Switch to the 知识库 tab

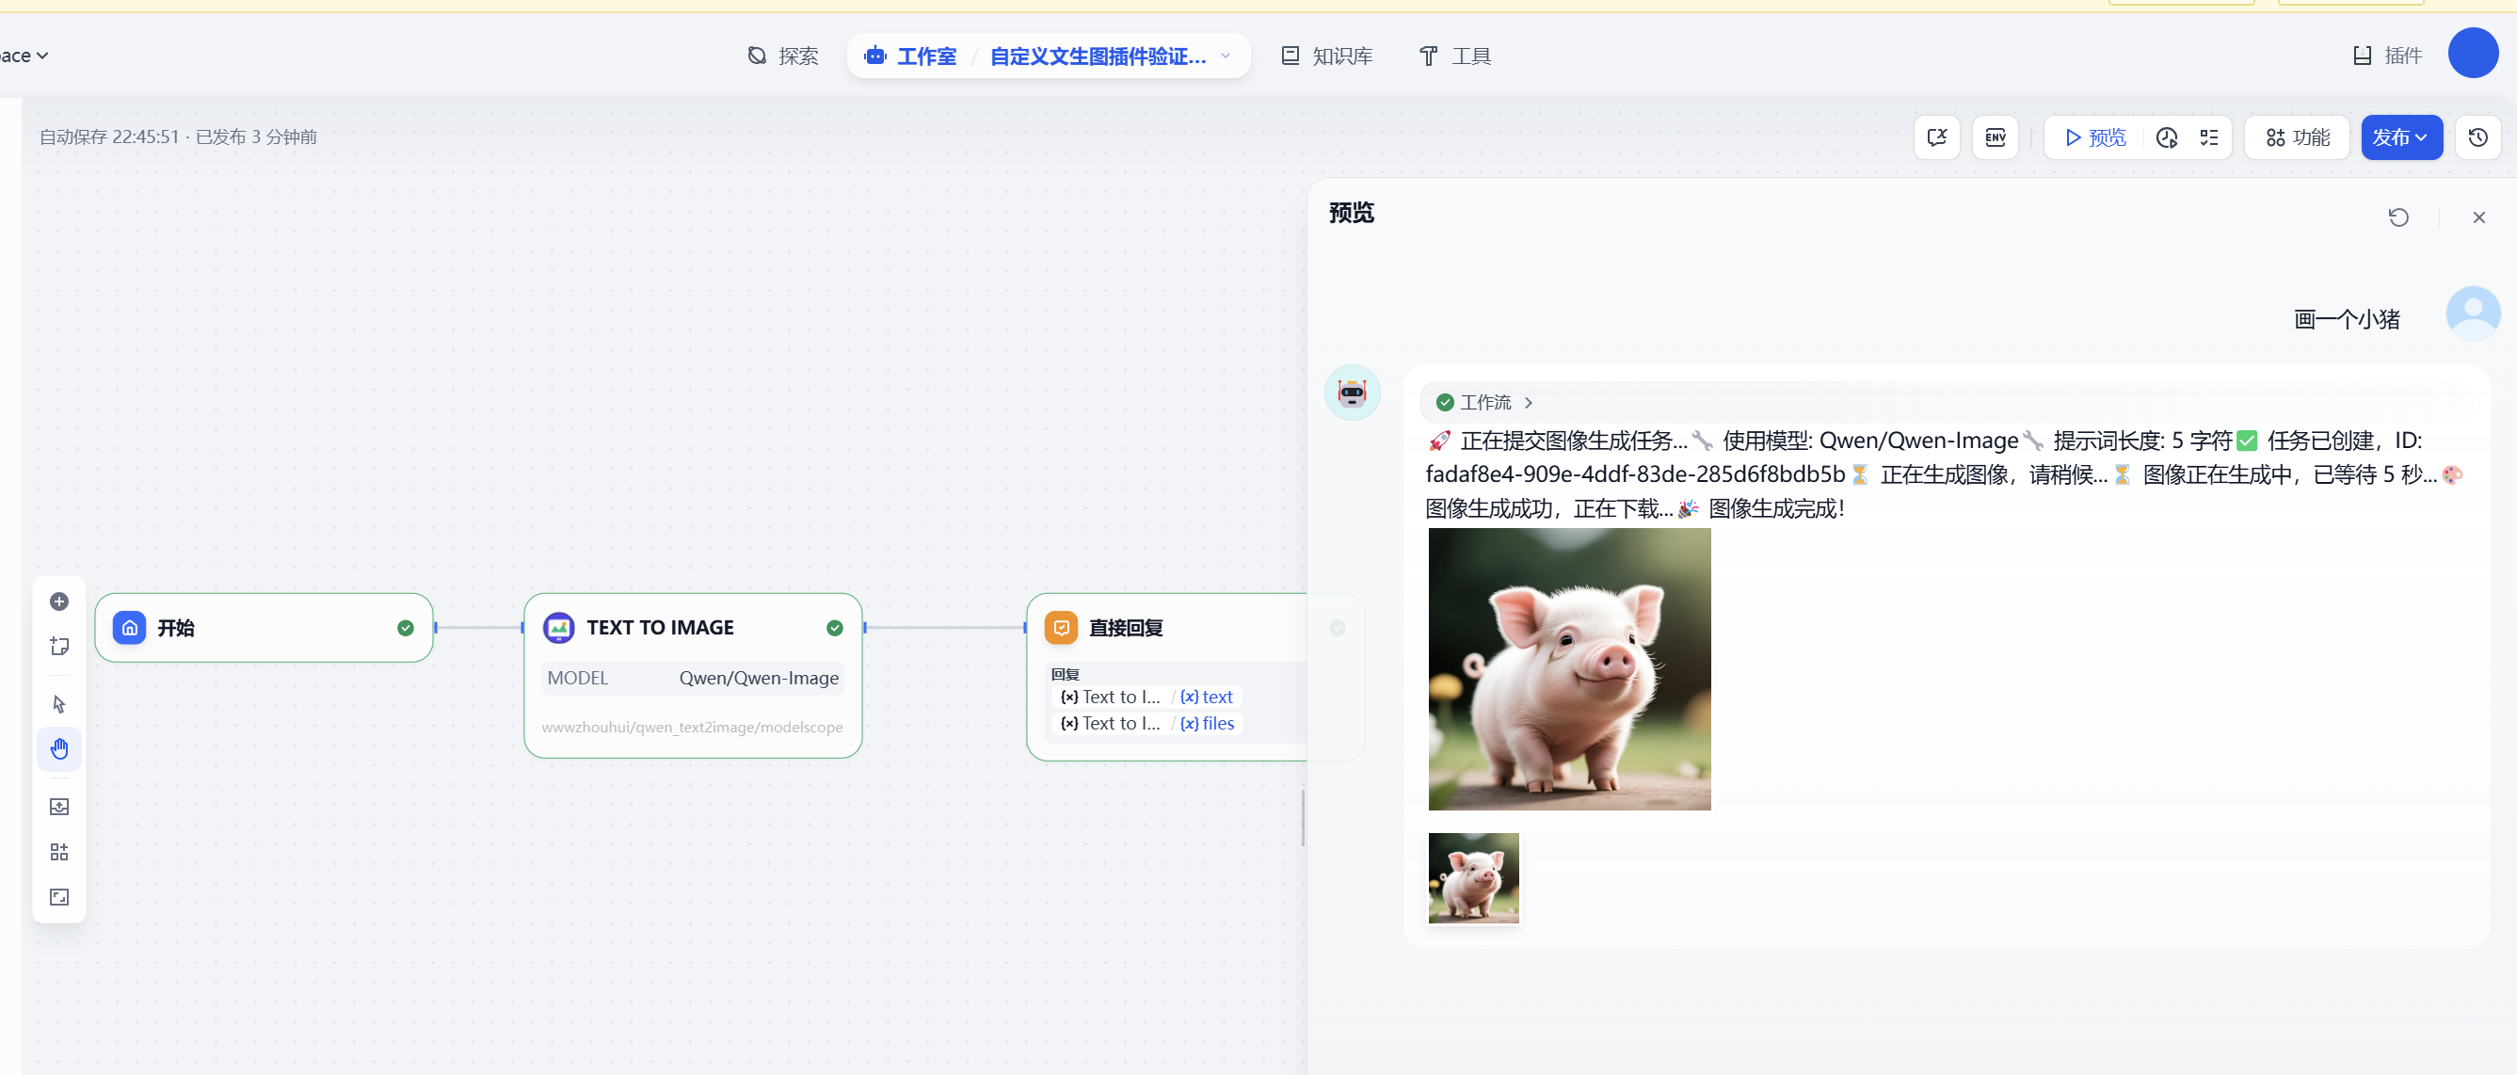1326,56
